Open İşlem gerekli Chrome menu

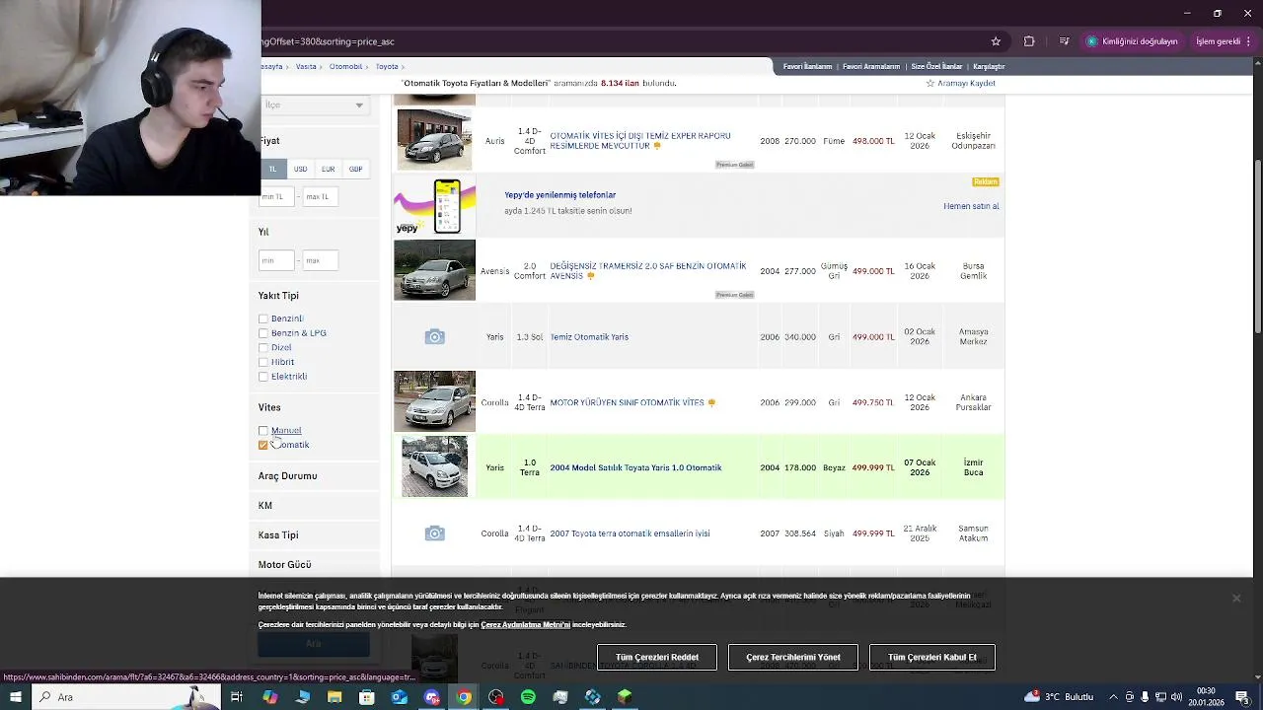click(1222, 41)
